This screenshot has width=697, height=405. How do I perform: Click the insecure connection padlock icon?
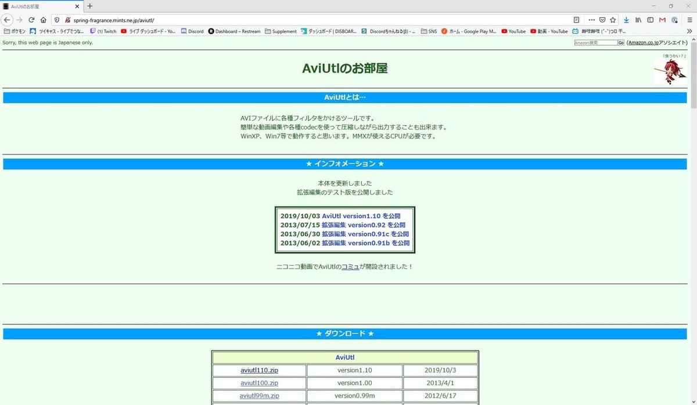click(x=67, y=20)
